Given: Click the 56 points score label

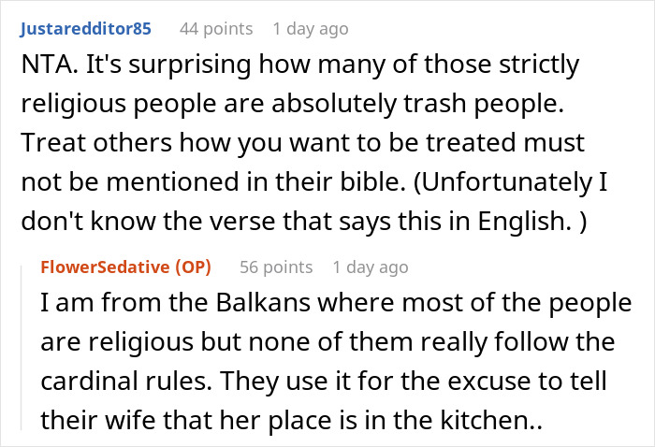Looking at the screenshot, I should [x=276, y=267].
